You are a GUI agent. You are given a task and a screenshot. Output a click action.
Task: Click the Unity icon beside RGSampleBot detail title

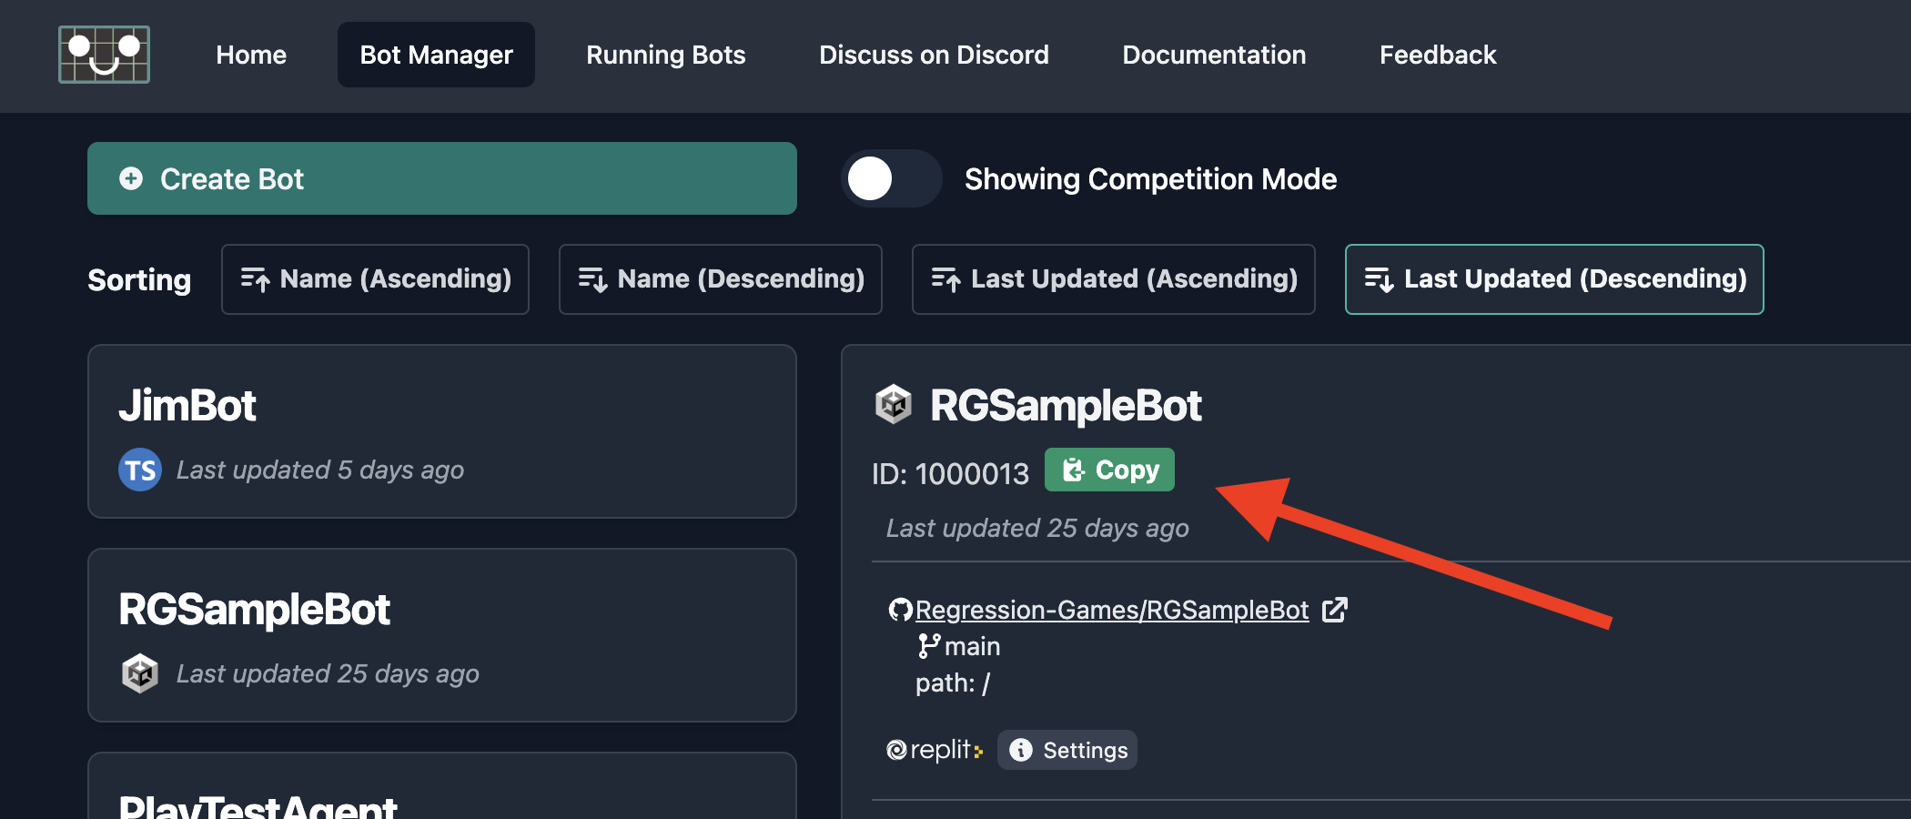(894, 404)
